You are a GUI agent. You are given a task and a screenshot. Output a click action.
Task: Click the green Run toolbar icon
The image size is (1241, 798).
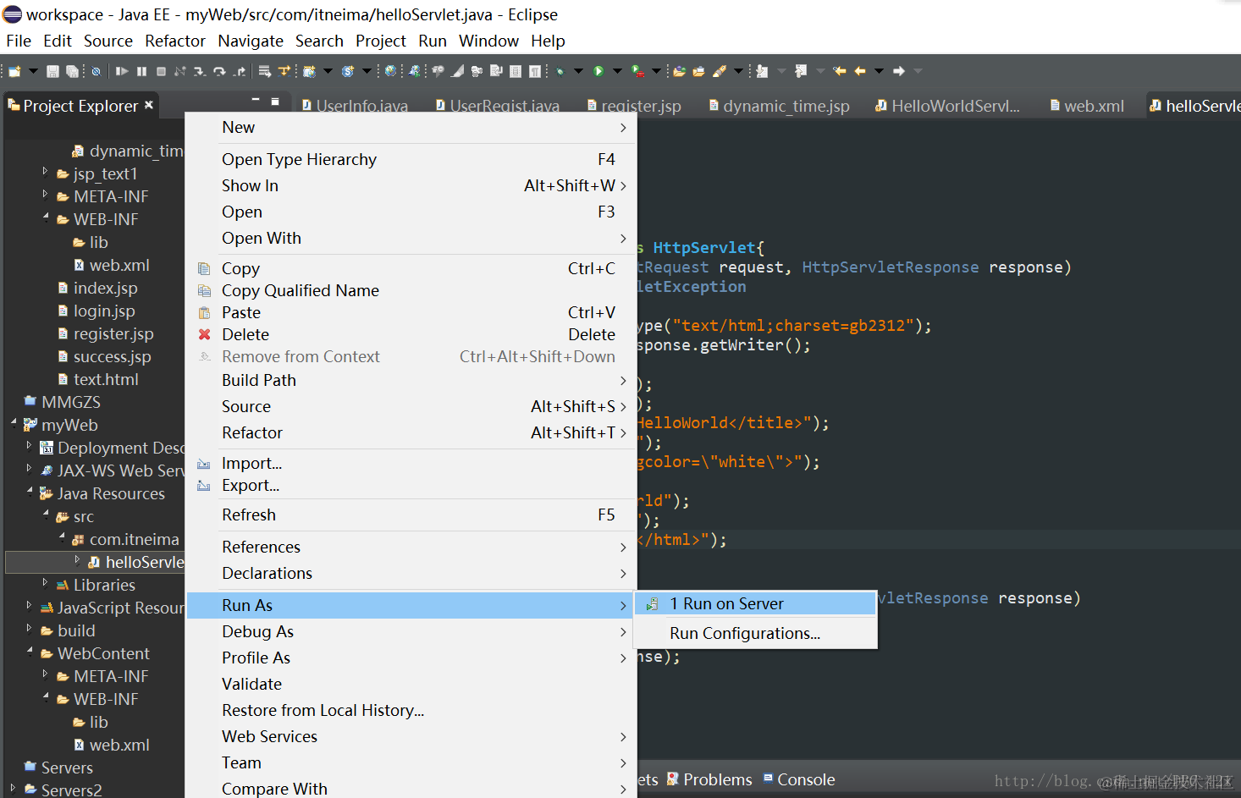click(598, 71)
